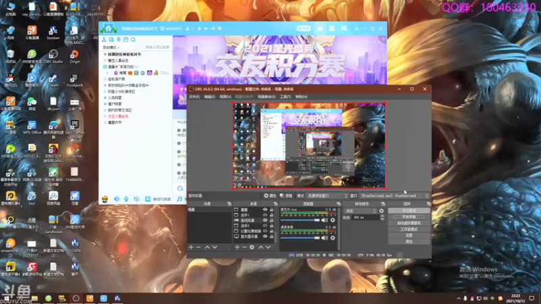Click the start recording button in OBS controls
Image resolution: width=541 pixels, height=304 pixels.
(x=409, y=217)
